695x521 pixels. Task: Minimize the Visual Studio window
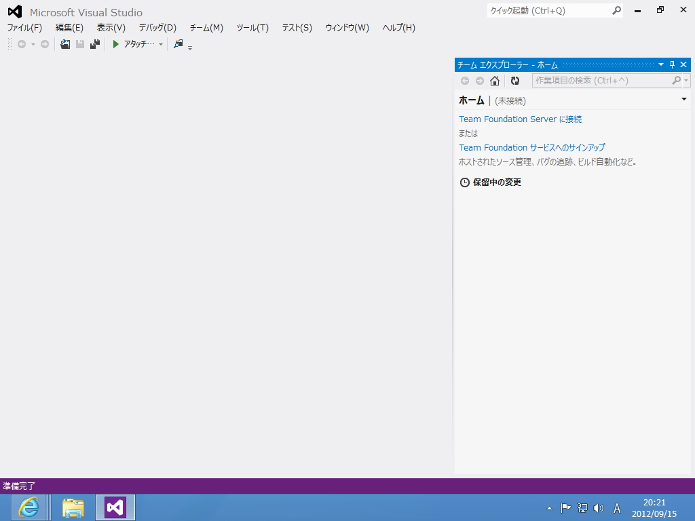click(x=638, y=11)
